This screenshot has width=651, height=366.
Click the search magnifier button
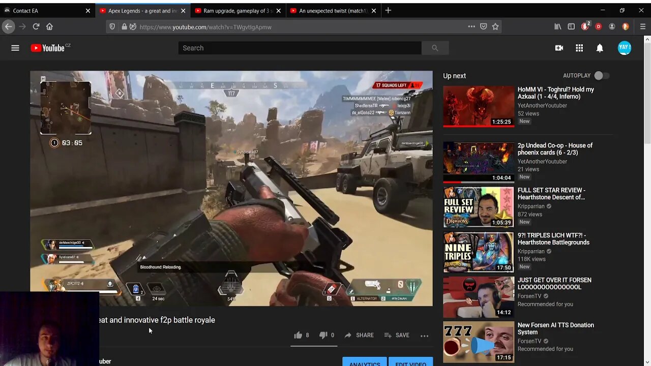435,48
